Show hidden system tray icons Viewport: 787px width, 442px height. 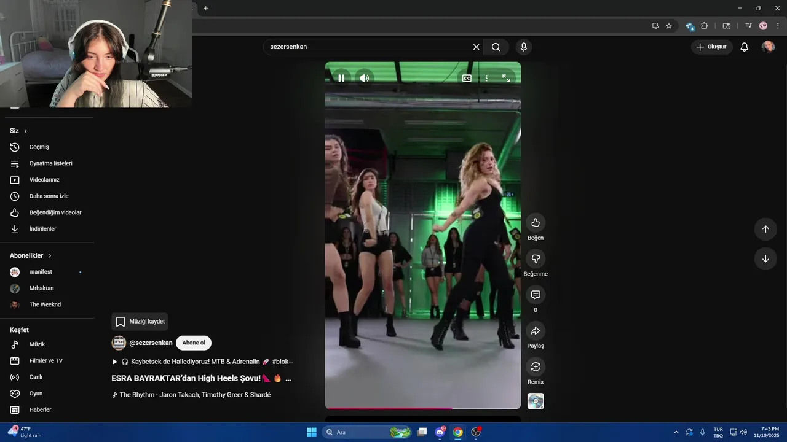point(676,432)
